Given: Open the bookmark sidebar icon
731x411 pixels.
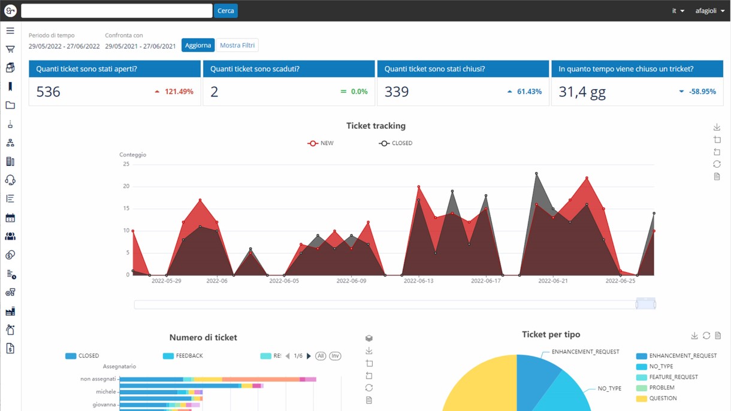Looking at the screenshot, I should tap(10, 86).
